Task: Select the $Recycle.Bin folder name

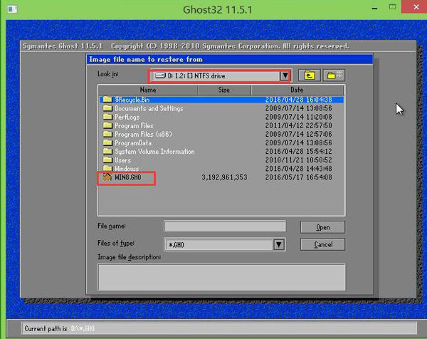Action: click(132, 100)
